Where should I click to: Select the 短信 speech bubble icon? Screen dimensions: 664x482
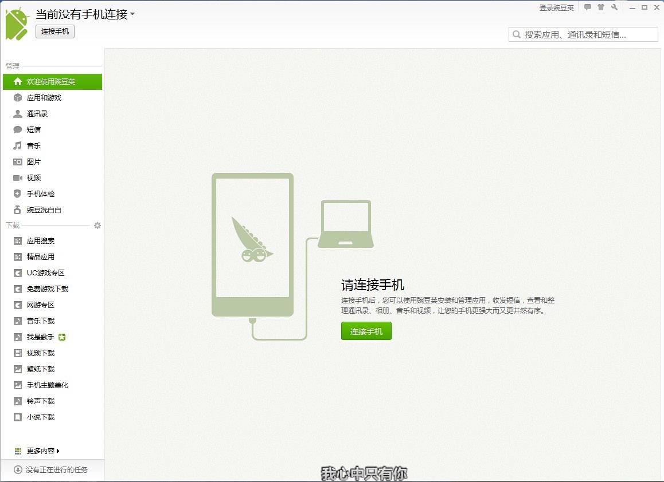pyautogui.click(x=17, y=130)
